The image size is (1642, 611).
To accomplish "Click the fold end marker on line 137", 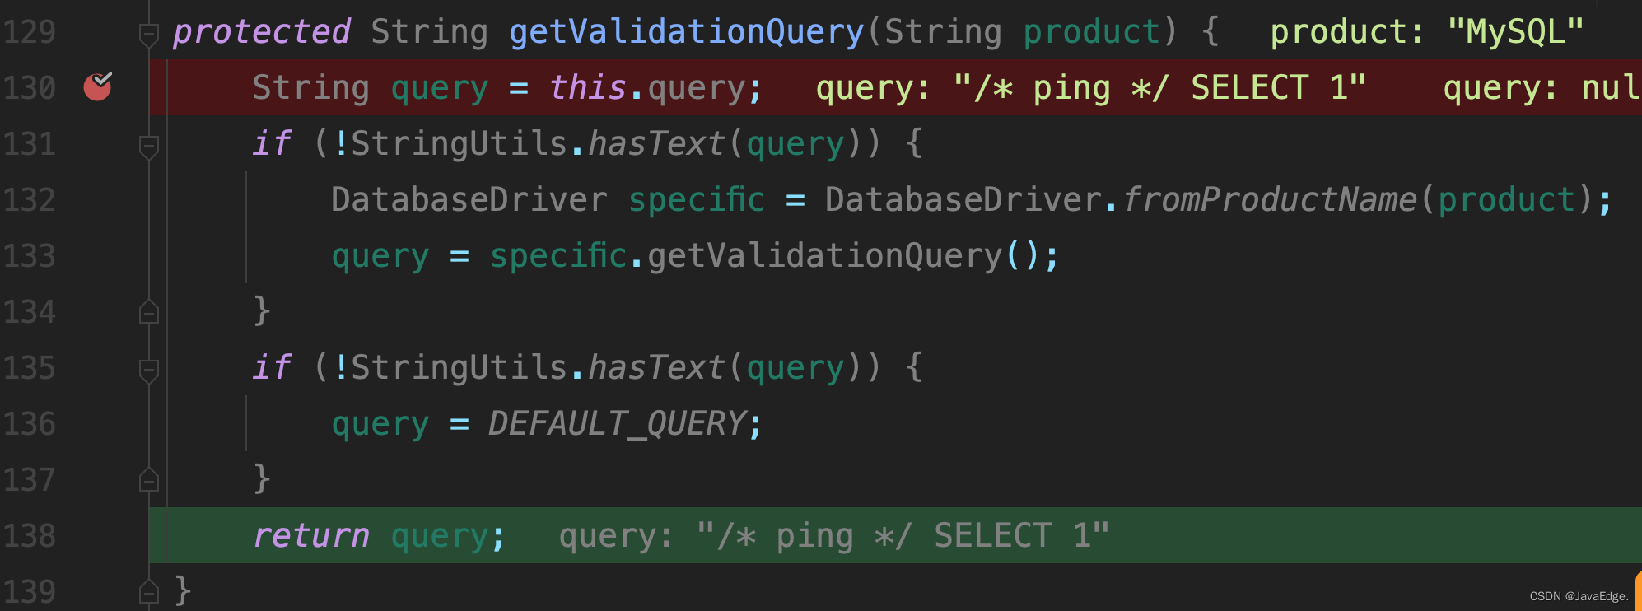I will pos(149,479).
